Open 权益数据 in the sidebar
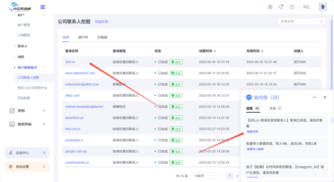334x182 pixels. tap(24, 98)
